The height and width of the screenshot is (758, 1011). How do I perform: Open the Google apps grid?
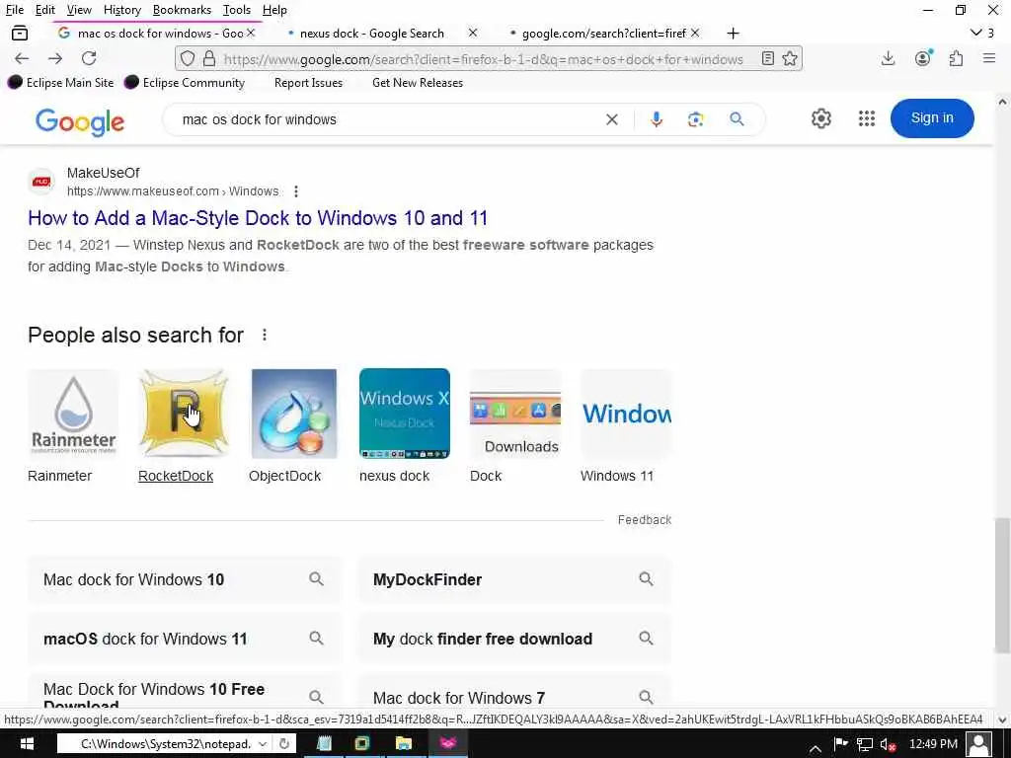coord(867,118)
